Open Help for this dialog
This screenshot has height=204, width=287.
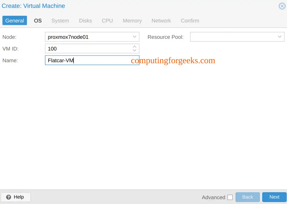pyautogui.click(x=16, y=197)
